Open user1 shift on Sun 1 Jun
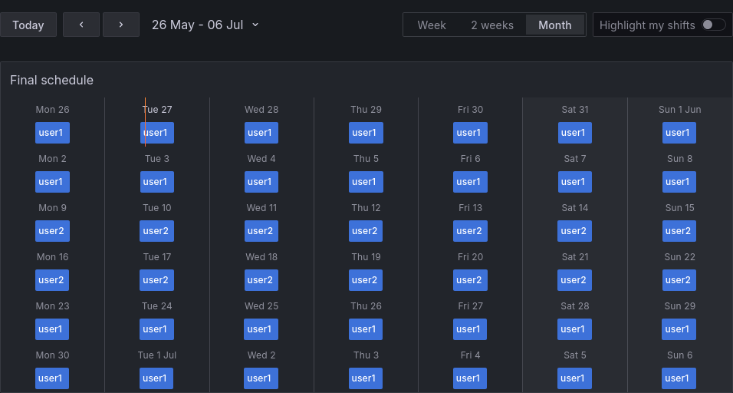Image resolution: width=733 pixels, height=393 pixels. pos(679,133)
